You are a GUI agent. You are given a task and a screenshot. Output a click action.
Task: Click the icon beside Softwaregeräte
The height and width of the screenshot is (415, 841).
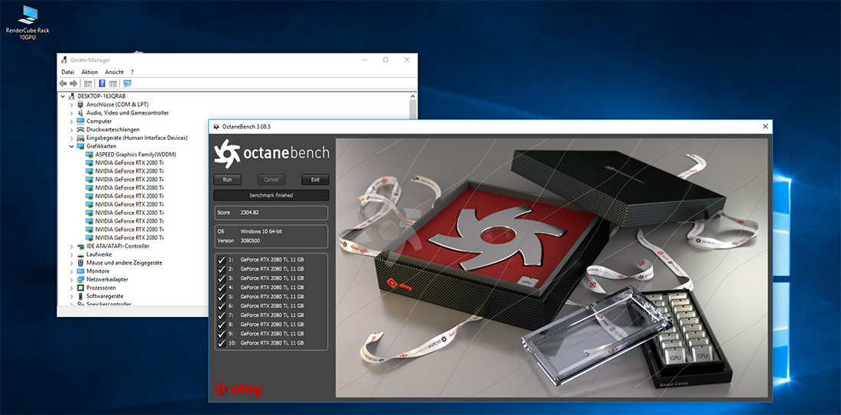click(x=80, y=296)
